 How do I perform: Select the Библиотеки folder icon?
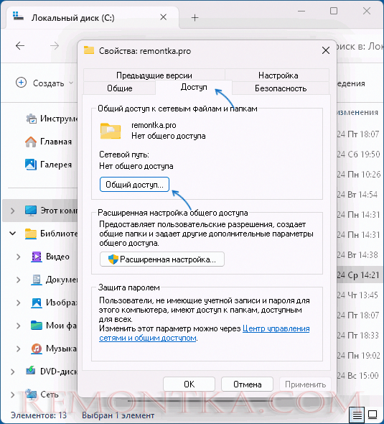pos(31,234)
